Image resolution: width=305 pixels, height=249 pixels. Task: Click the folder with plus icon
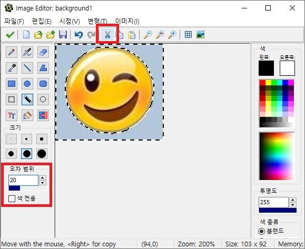pyautogui.click(x=51, y=35)
